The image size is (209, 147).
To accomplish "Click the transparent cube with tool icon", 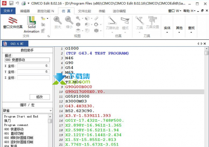I will [87, 31].
